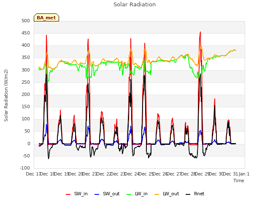Click the orange LW_out legend swatch

click(157, 194)
